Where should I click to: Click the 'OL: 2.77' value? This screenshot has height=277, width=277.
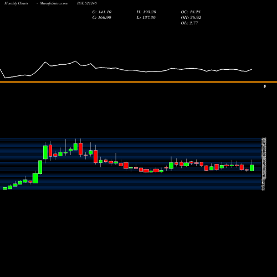189,23
